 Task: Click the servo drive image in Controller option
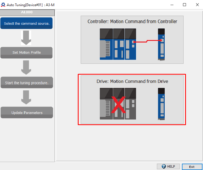tap(161, 44)
